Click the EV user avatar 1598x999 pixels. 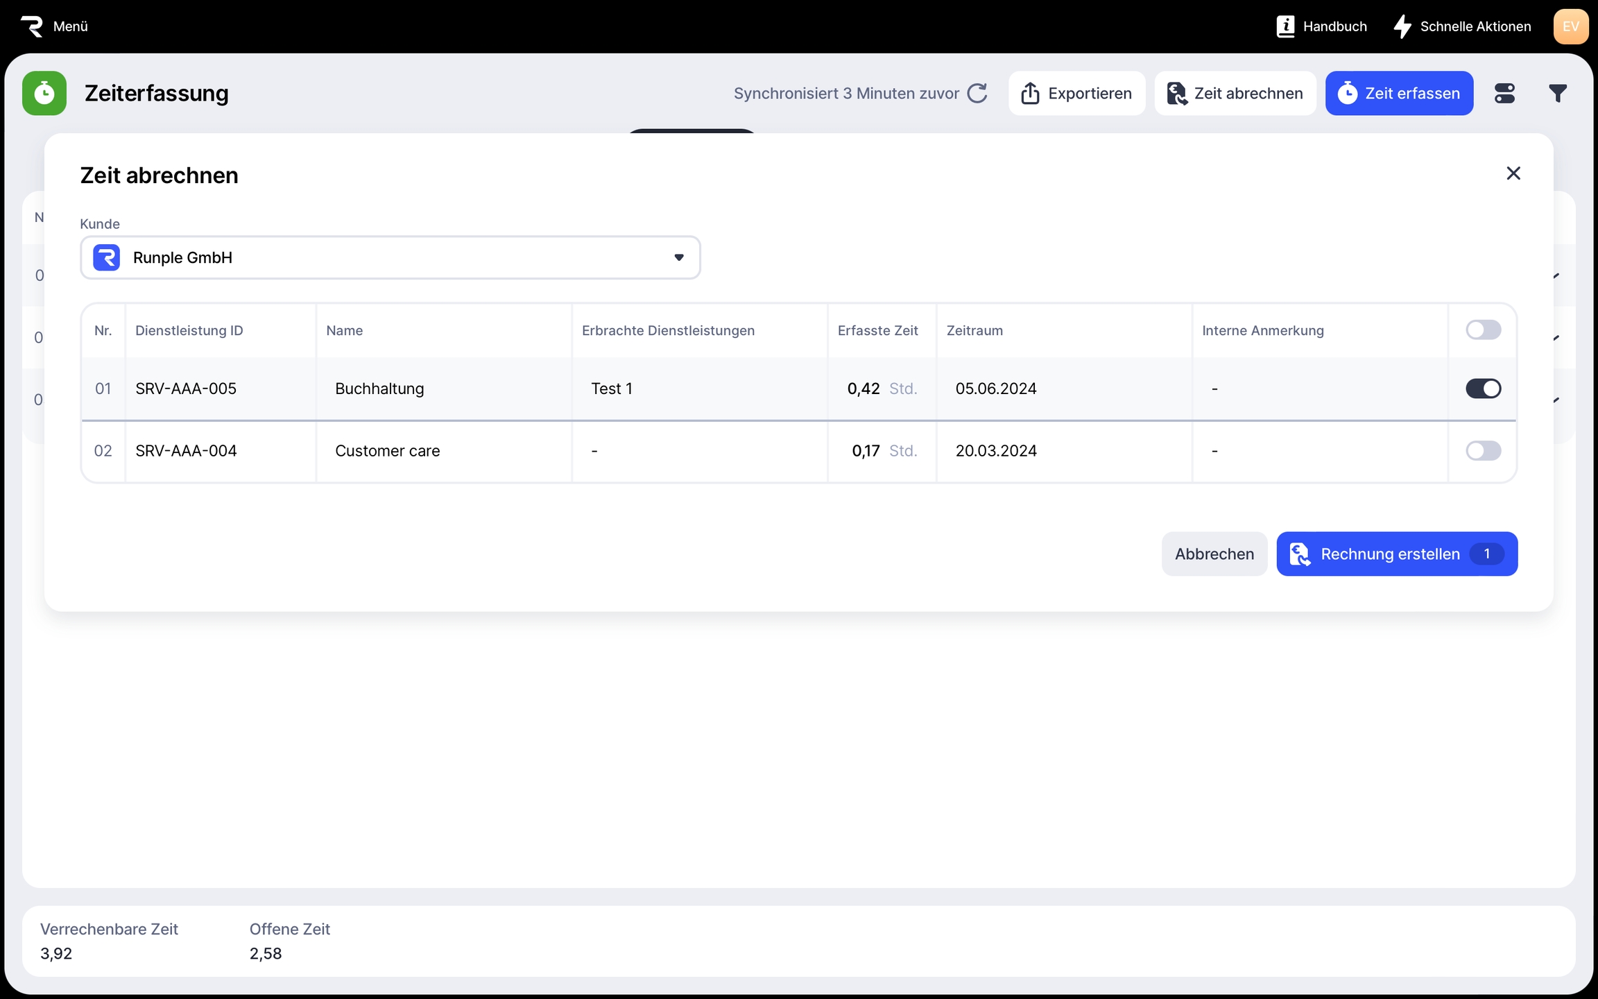pyautogui.click(x=1570, y=26)
